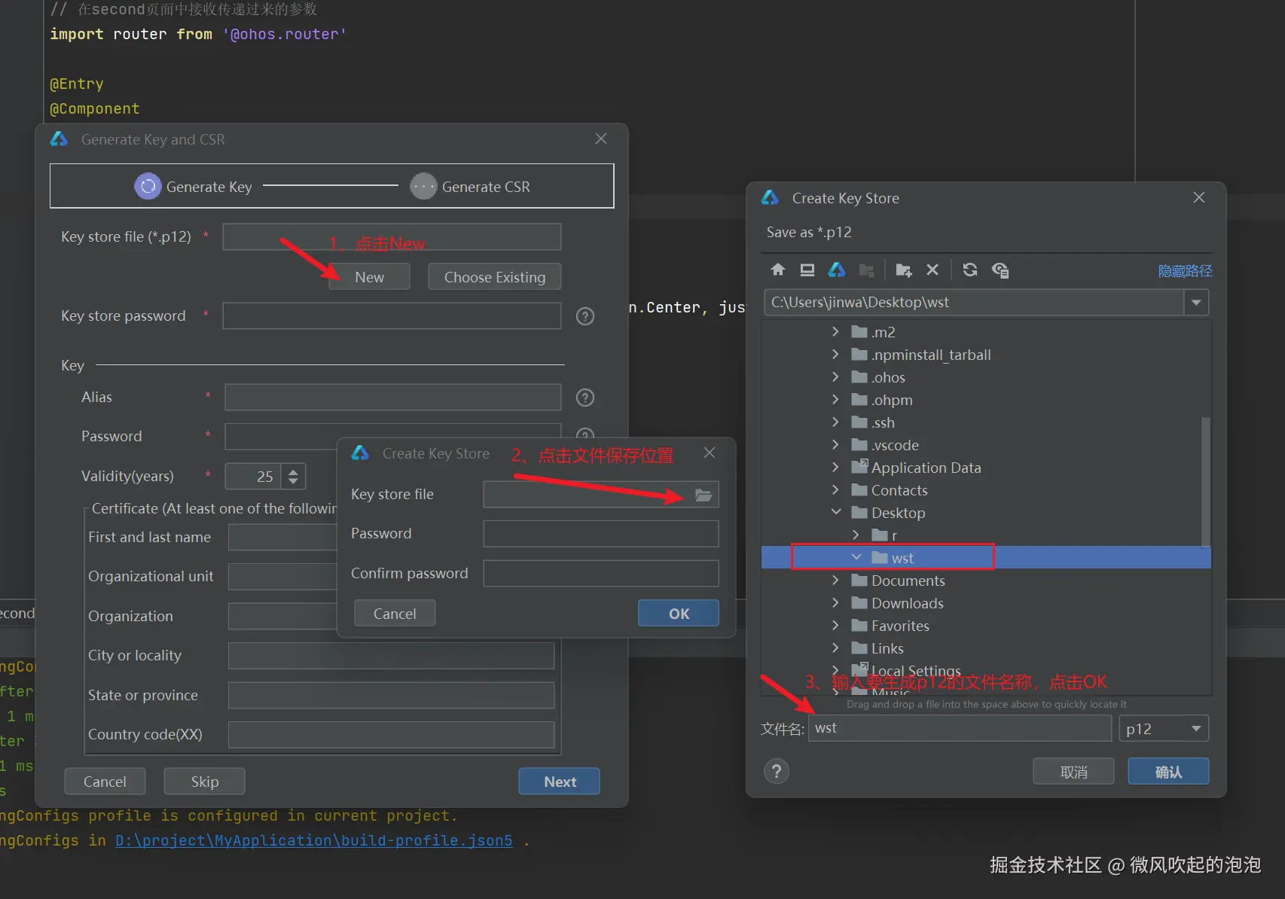The width and height of the screenshot is (1285, 899).
Task: Open the path history dropdown in file chooser
Action: click(1196, 303)
